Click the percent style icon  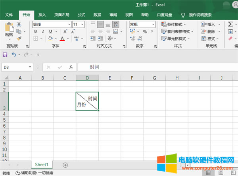point(144,31)
